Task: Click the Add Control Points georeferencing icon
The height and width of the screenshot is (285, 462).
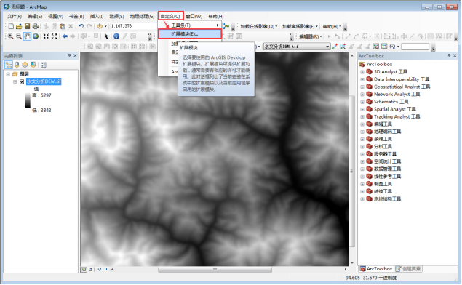Action: point(335,47)
